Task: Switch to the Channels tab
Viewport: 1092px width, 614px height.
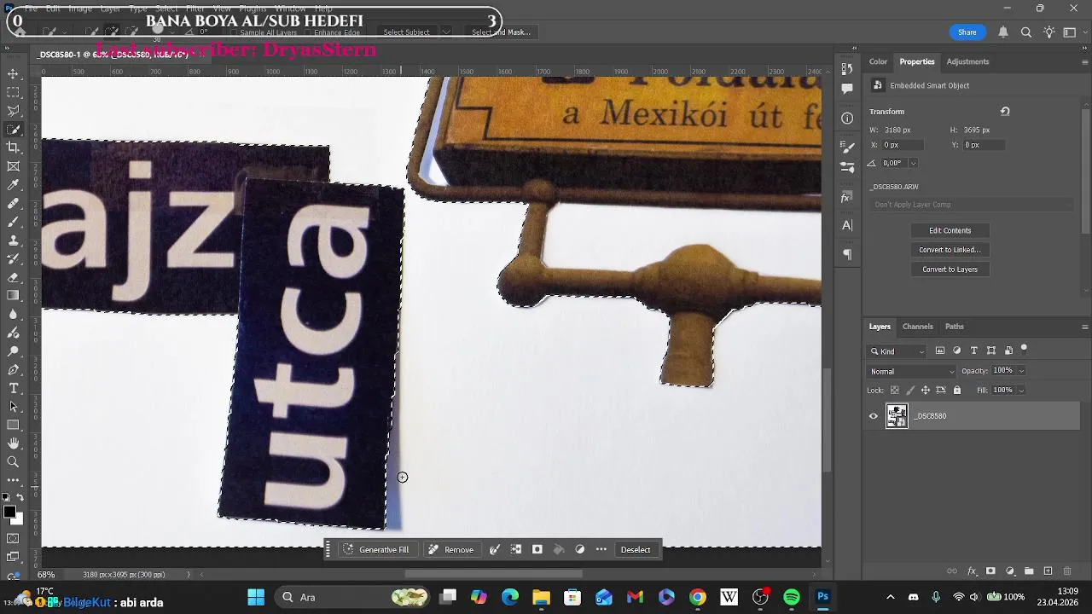Action: pos(918,327)
